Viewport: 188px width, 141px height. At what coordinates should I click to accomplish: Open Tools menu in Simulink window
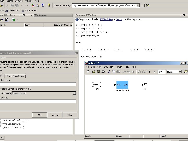click(127, 67)
